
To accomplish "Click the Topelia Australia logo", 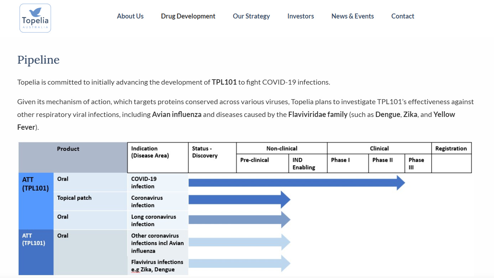I will coord(35,18).
